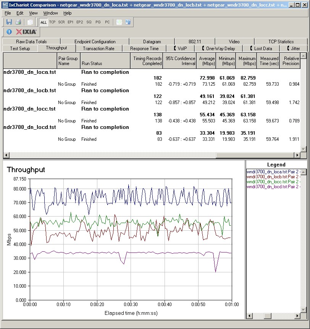Click the blue chart toolbar icon
The image size is (310, 329).
tap(128, 22)
